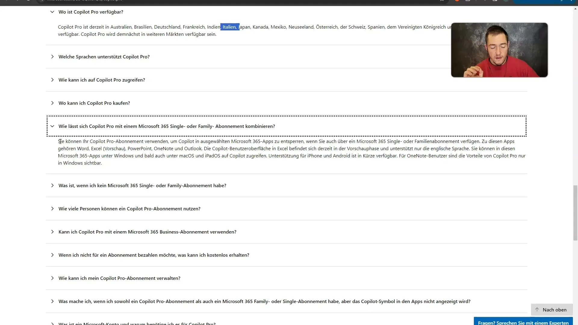Expand 'Kann ich Copilot Pro mit einem Microsoft 365 Business-Abonnement verwenden?' section
Image resolution: width=578 pixels, height=325 pixels.
pyautogui.click(x=52, y=232)
